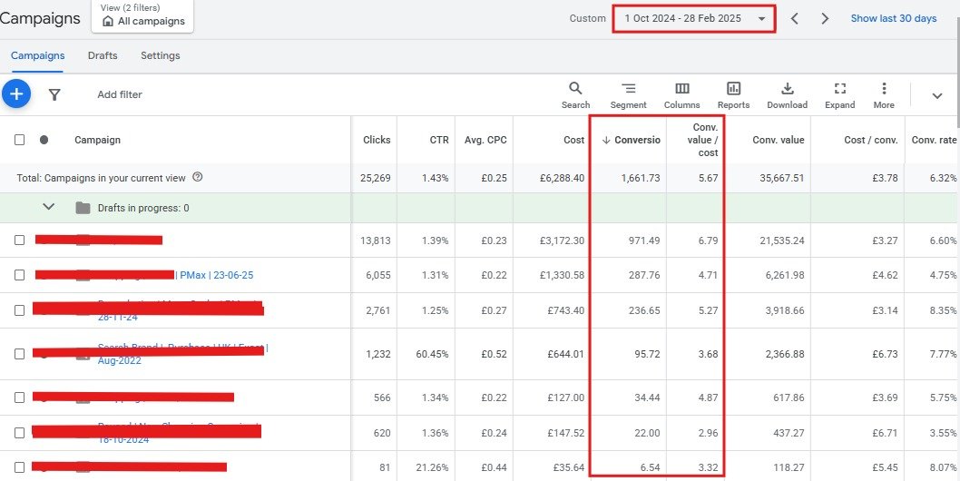Viewport: 960px width, 481px height.
Task: Click the blue plus new campaign button
Action: 16,93
